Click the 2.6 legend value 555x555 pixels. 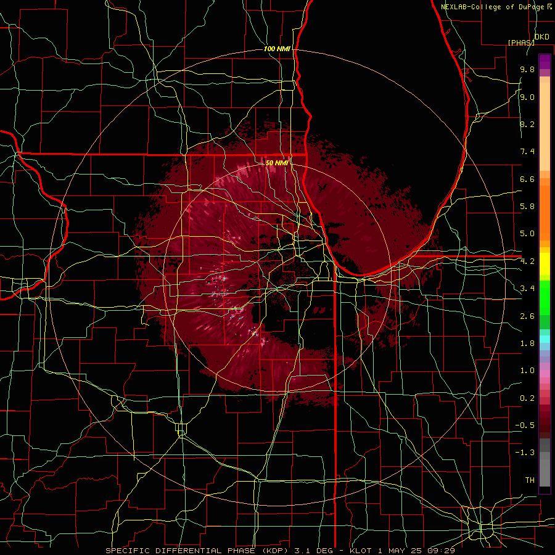pos(527,316)
